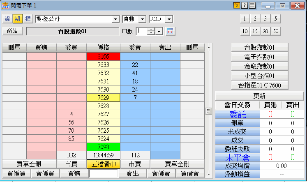This screenshot has width=307, height=182.
Task: Click the 五檔置中 center button
Action: 103,164
